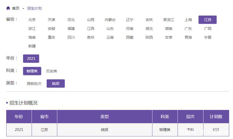The image size is (233, 139).
Task: Click the 科类 table column header
Action: tap(165, 116)
